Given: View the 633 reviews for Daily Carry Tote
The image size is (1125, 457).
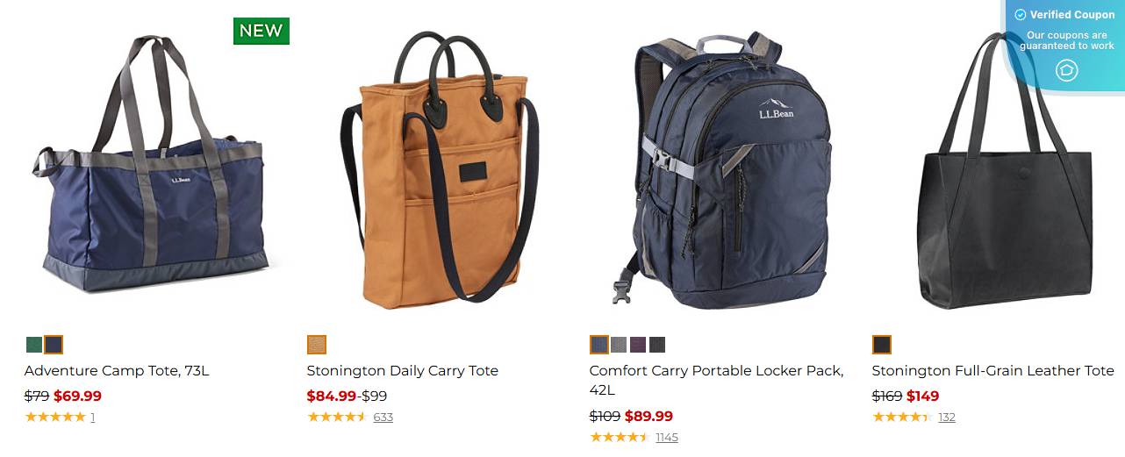Looking at the screenshot, I should pos(383,418).
